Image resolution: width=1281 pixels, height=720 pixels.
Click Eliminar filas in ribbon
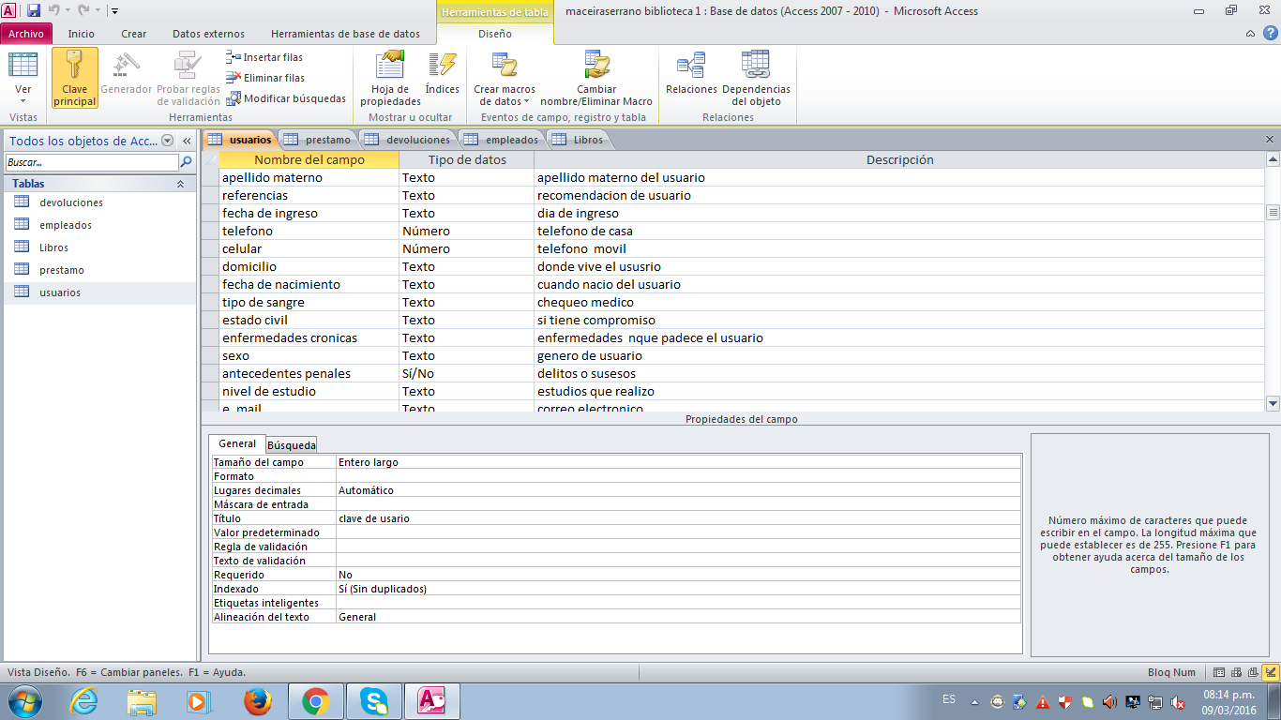[265, 78]
